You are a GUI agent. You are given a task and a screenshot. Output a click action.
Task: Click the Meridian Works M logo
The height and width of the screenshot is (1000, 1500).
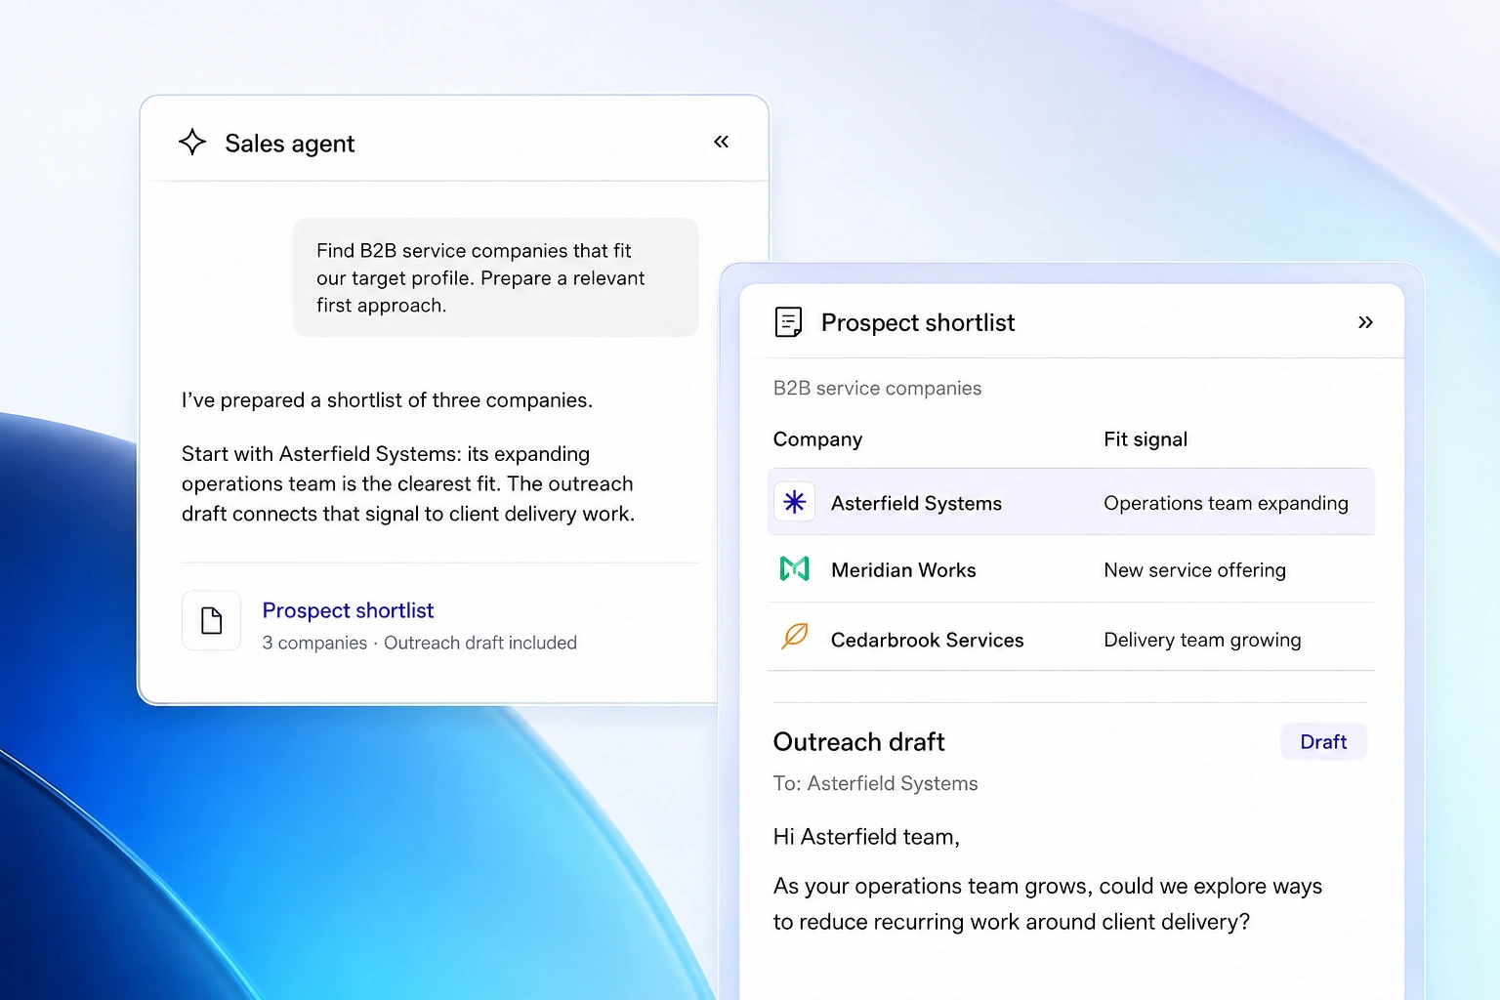tap(795, 568)
